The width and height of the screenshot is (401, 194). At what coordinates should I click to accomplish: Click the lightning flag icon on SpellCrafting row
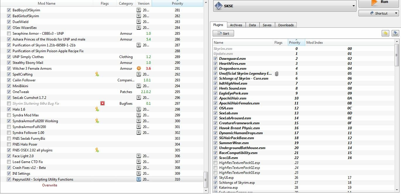click(x=97, y=74)
